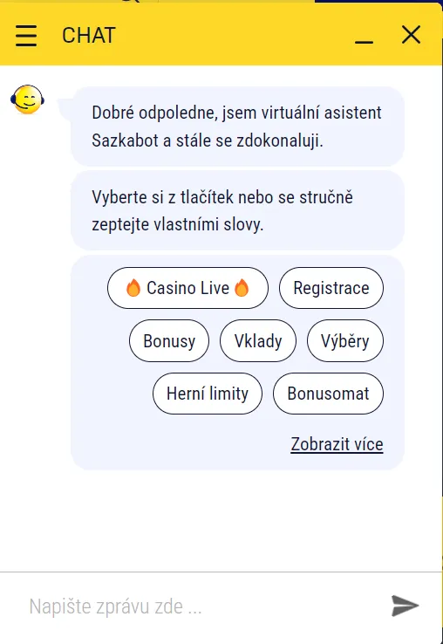The image size is (443, 644).
Task: Click the greeting message bubble from Sazkabot
Action: (x=237, y=127)
